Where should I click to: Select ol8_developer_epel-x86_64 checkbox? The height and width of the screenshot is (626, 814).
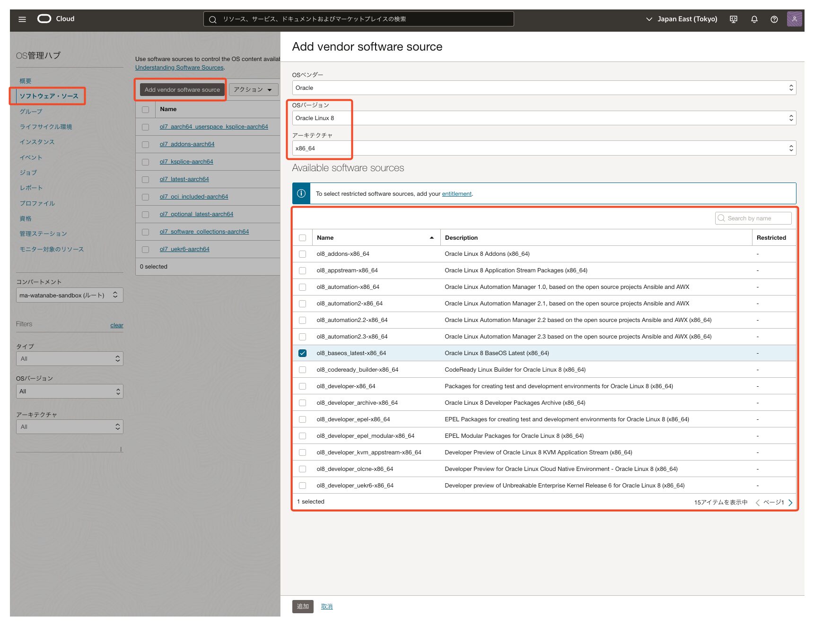pyautogui.click(x=303, y=419)
